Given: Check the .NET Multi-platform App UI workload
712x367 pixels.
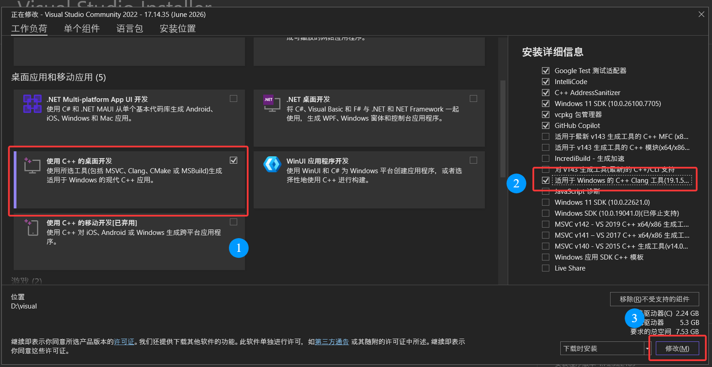Looking at the screenshot, I should (234, 98).
